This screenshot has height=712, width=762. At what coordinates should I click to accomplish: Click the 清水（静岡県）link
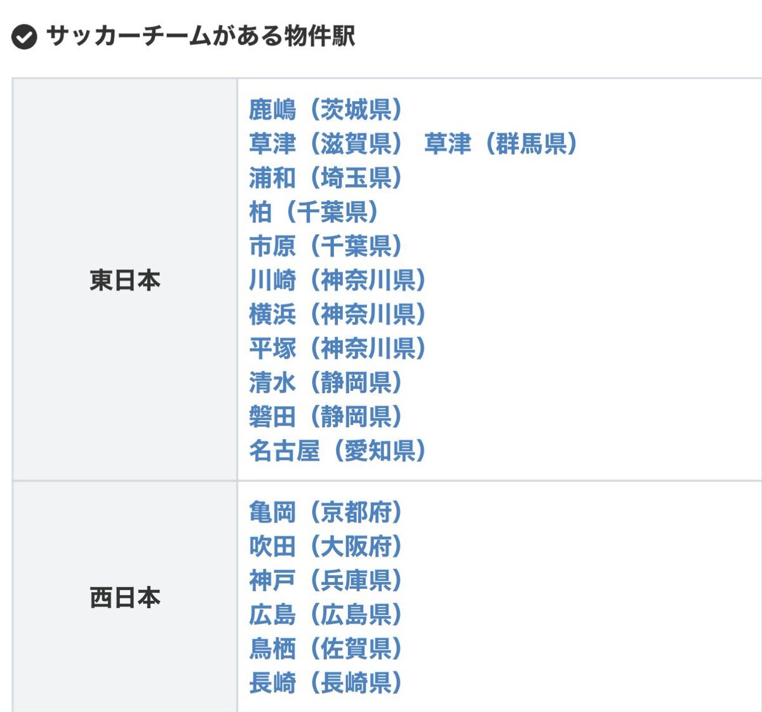[325, 383]
